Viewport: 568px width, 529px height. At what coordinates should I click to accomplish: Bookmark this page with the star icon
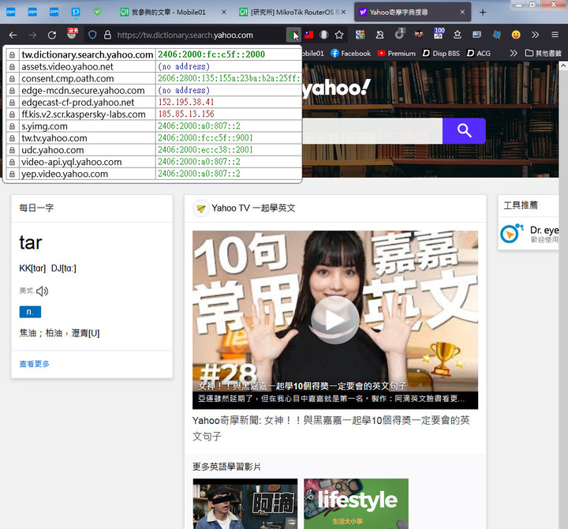pos(339,35)
